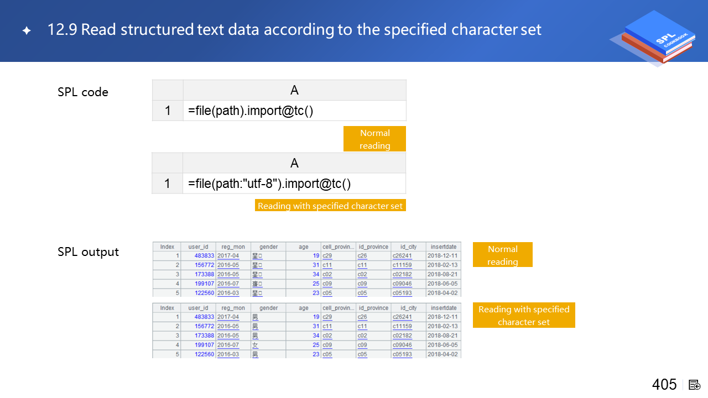Viewport: 708px width, 398px height.
Task: Click user_id 122560 in the lower output table
Action: pyautogui.click(x=204, y=354)
